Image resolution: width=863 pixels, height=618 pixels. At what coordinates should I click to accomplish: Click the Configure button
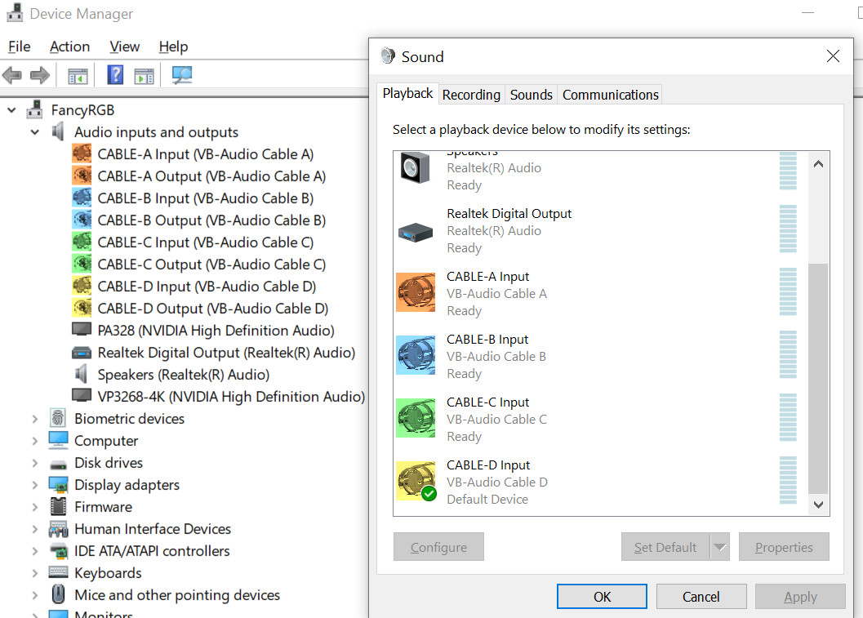click(438, 546)
